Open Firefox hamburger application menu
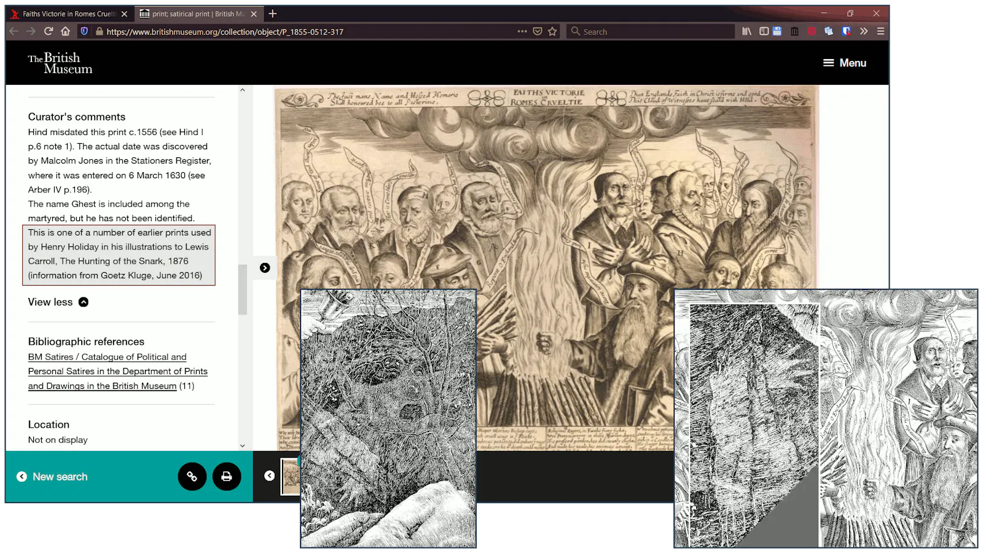The image size is (983, 553). tap(880, 31)
